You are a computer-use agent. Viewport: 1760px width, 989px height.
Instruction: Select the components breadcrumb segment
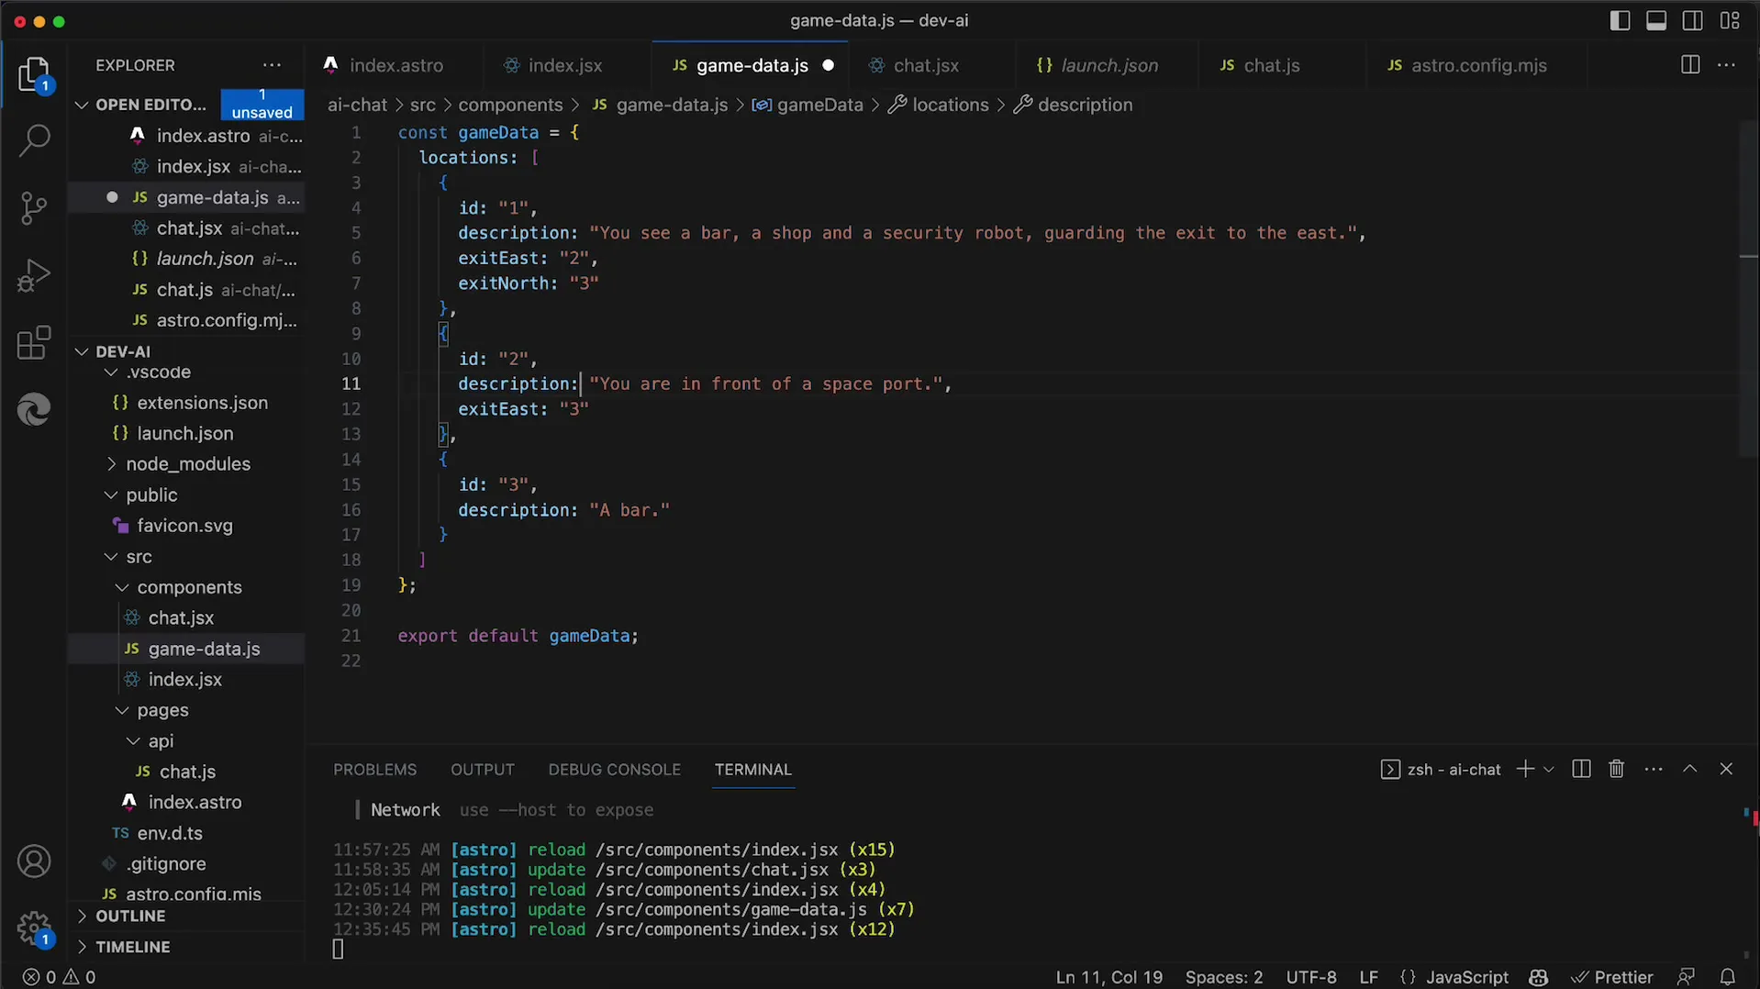510,105
